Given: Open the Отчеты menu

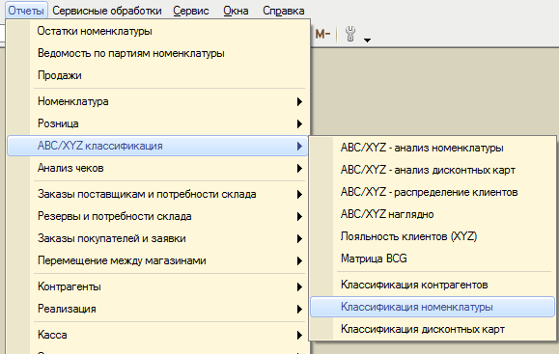Looking at the screenshot, I should coord(26,11).
